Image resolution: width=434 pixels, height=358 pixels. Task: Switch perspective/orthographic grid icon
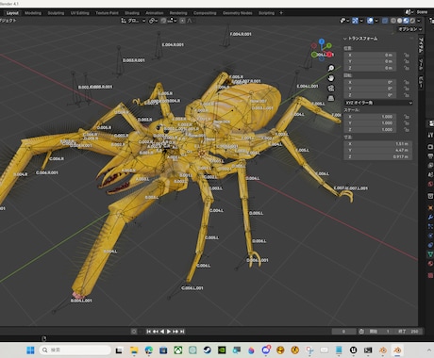click(331, 98)
